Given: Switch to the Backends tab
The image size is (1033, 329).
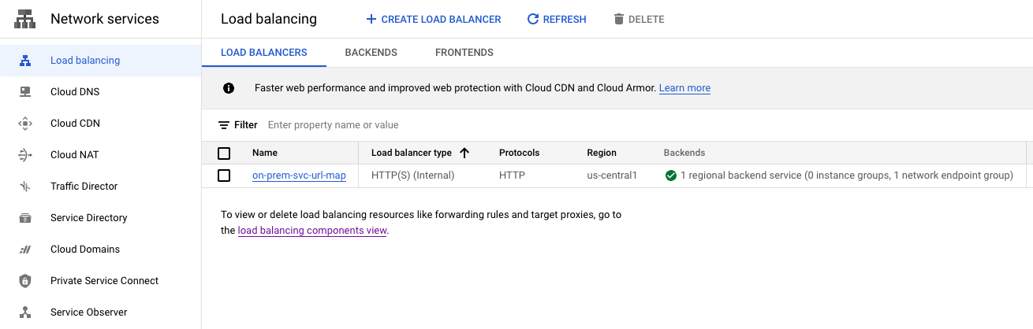Looking at the screenshot, I should pyautogui.click(x=371, y=53).
